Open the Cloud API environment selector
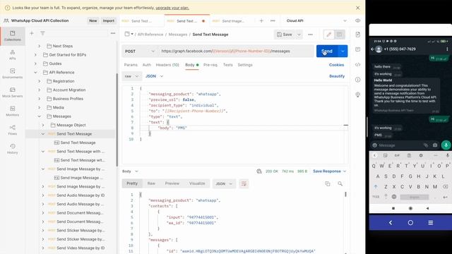 click(316, 20)
